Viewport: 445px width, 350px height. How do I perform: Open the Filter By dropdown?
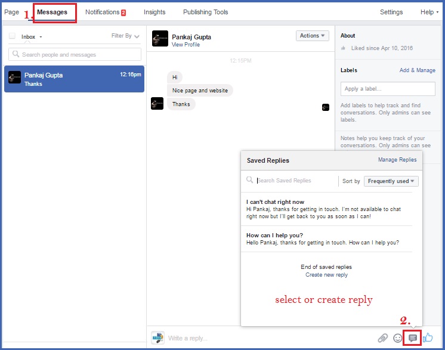tap(125, 36)
